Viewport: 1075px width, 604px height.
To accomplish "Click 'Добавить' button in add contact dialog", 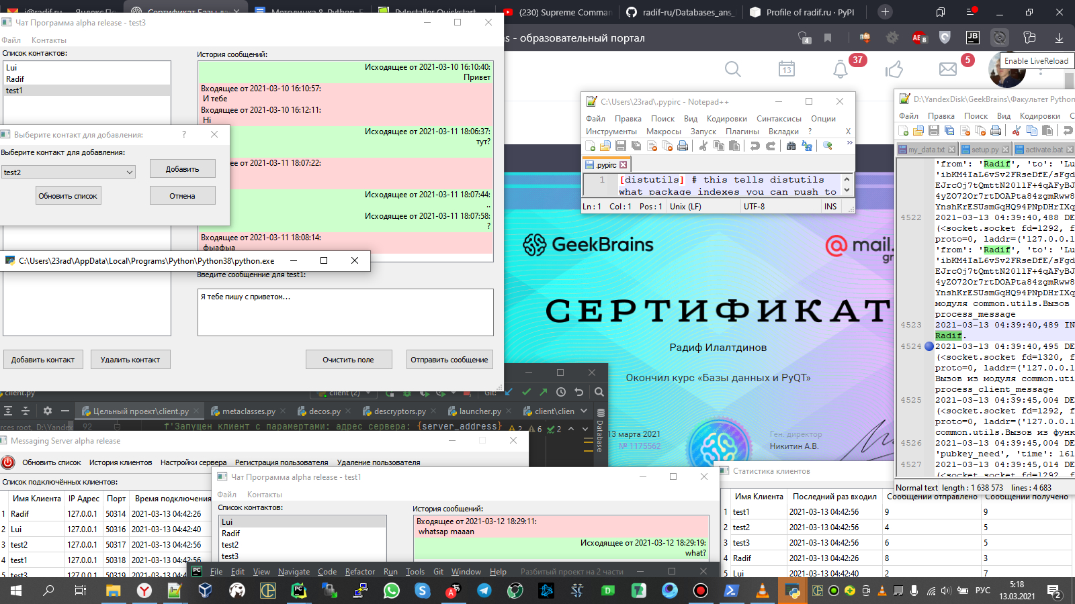I will pos(183,169).
